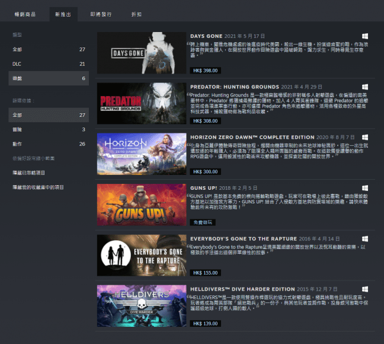Image resolution: width=384 pixels, height=344 pixels.
Task: Select the 遊戲 type filter
Action: click(49, 78)
